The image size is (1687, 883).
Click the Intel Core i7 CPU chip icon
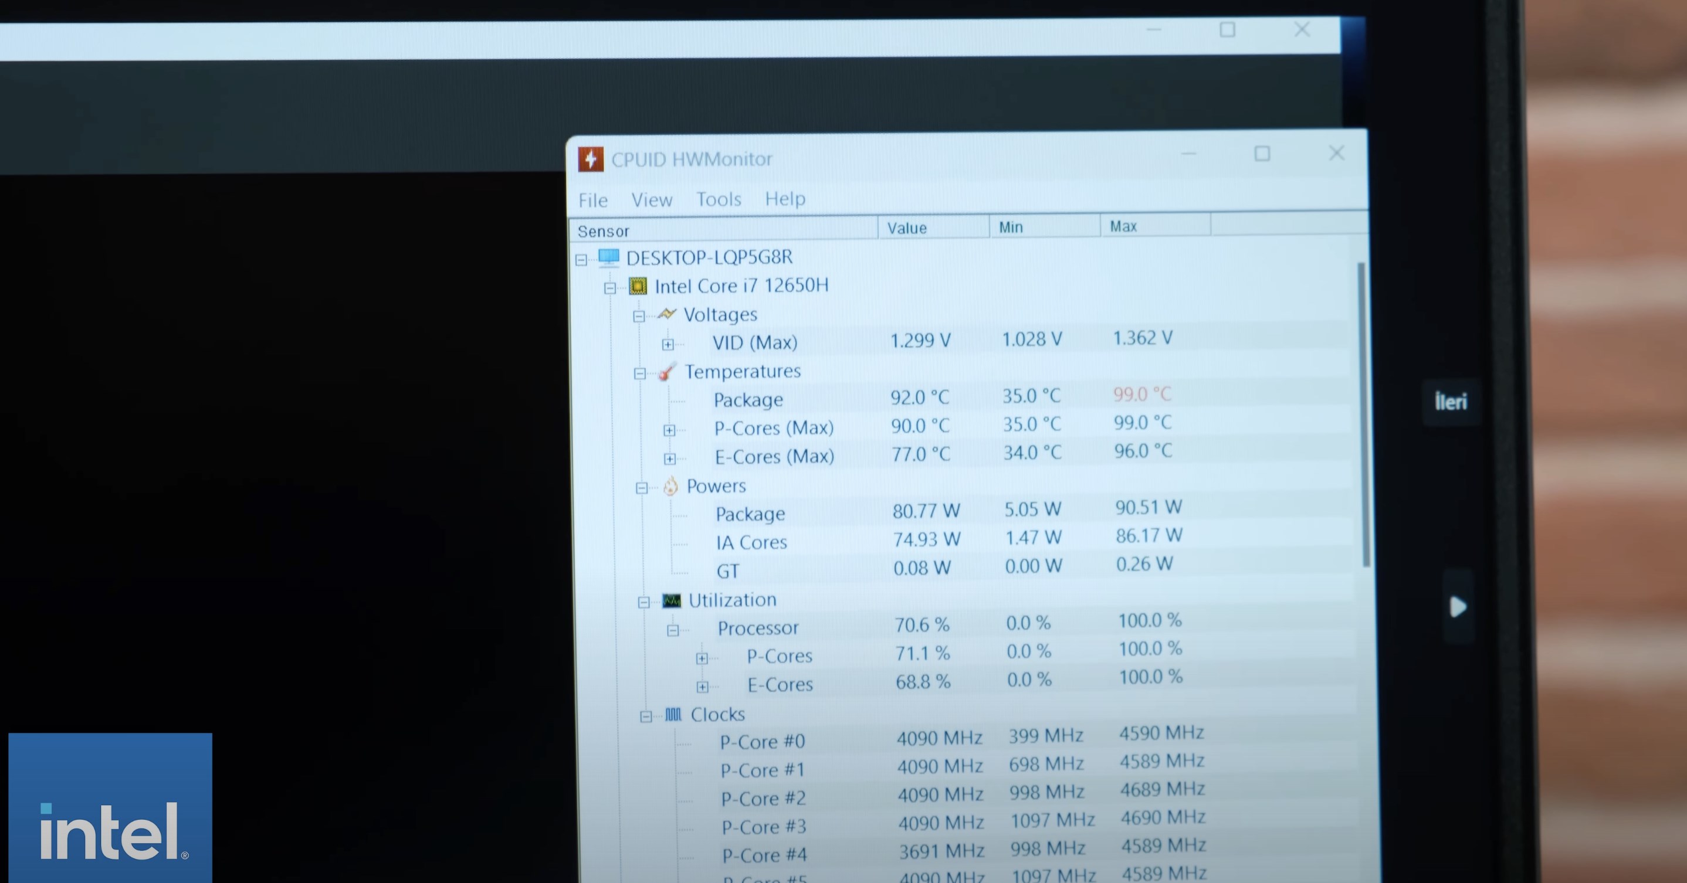point(638,286)
